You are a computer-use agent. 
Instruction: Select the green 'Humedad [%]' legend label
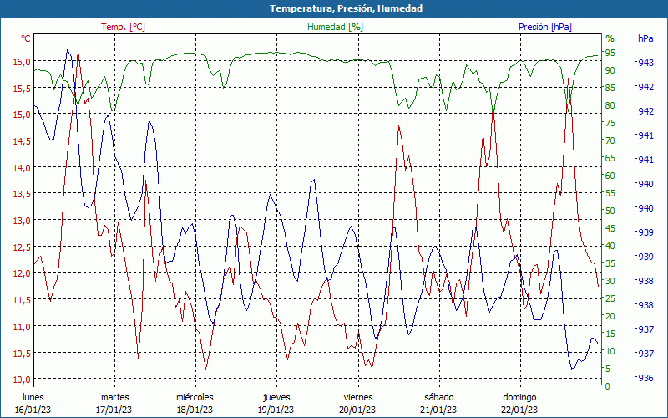(x=335, y=27)
